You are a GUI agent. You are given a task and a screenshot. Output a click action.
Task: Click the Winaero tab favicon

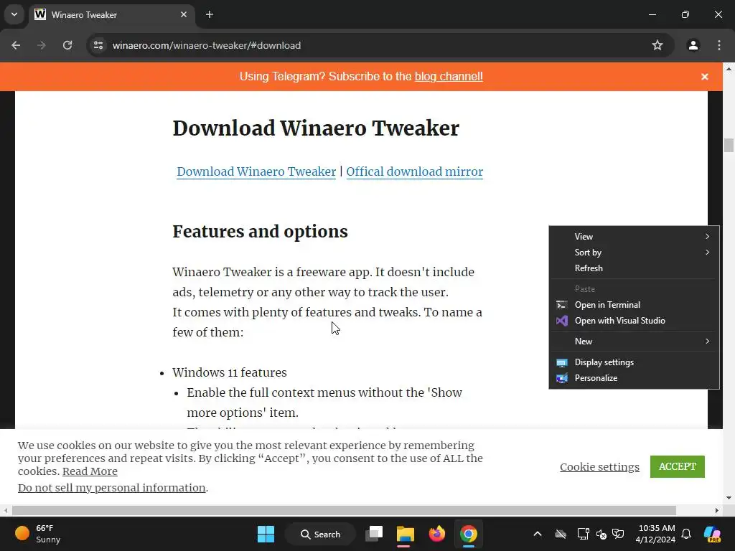(40, 14)
